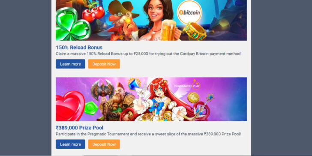Click the Pragmatic Play logo
The image size is (312, 156).
(x=187, y=85)
